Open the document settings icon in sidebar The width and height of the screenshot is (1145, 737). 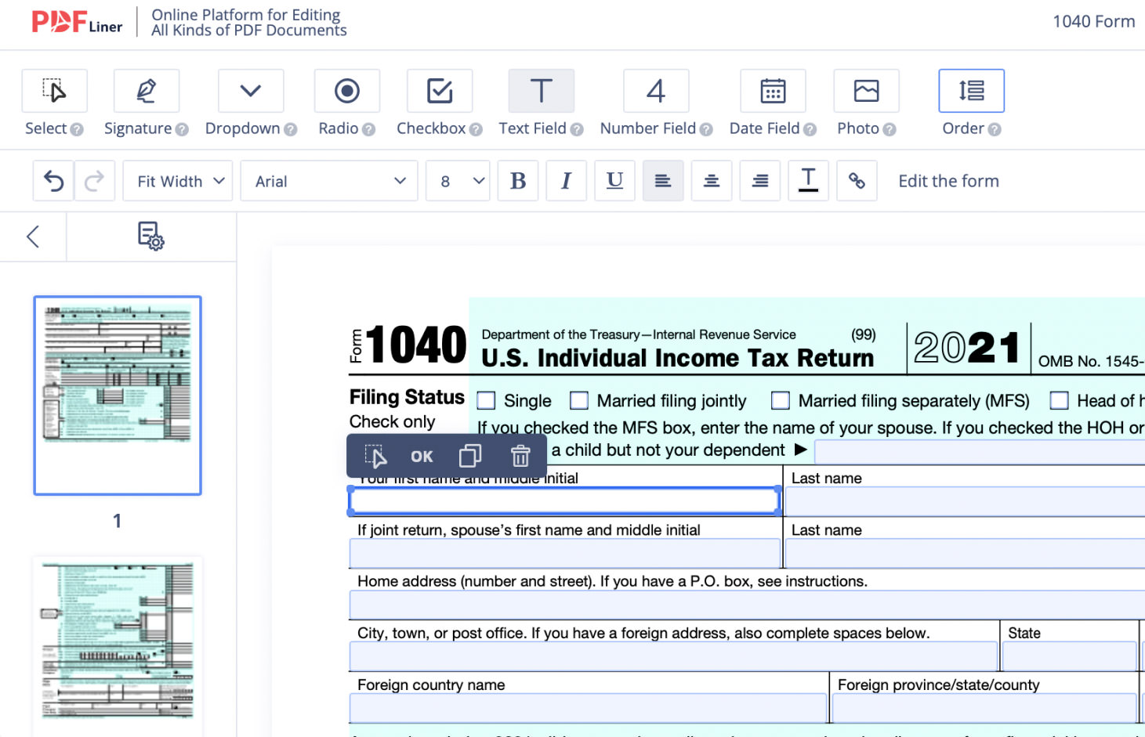click(151, 236)
